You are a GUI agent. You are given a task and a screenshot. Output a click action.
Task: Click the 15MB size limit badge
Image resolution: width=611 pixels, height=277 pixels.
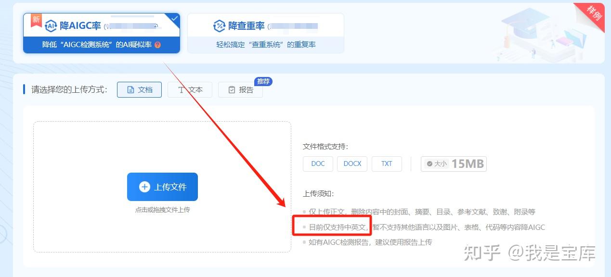click(454, 164)
